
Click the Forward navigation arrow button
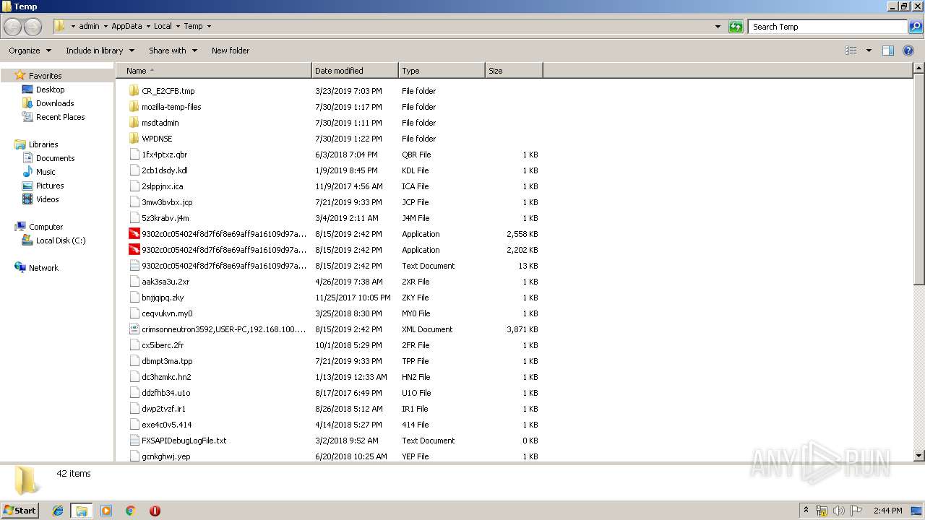coord(33,27)
